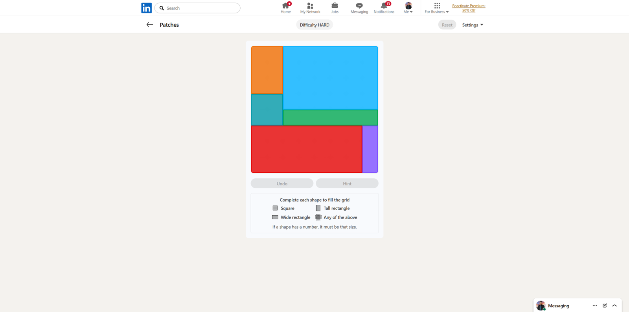The width and height of the screenshot is (629, 312).
Task: Click the LinkedIn logo icon
Action: tap(146, 8)
